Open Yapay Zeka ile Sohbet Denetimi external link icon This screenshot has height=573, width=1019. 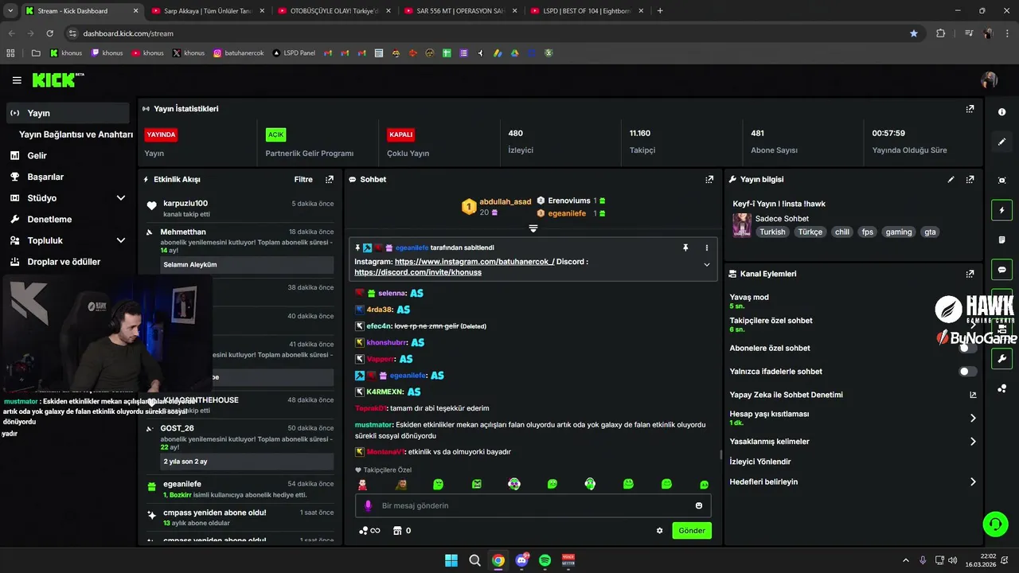(973, 395)
